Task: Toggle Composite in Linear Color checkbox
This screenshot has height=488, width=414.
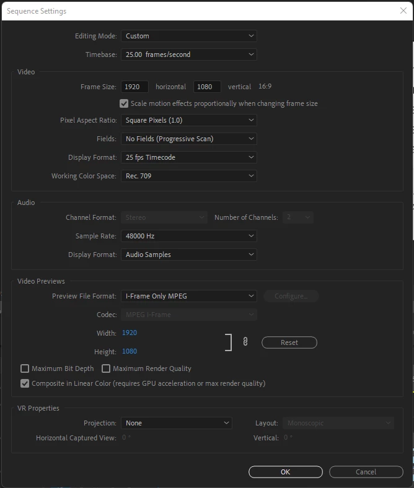Action: point(25,383)
